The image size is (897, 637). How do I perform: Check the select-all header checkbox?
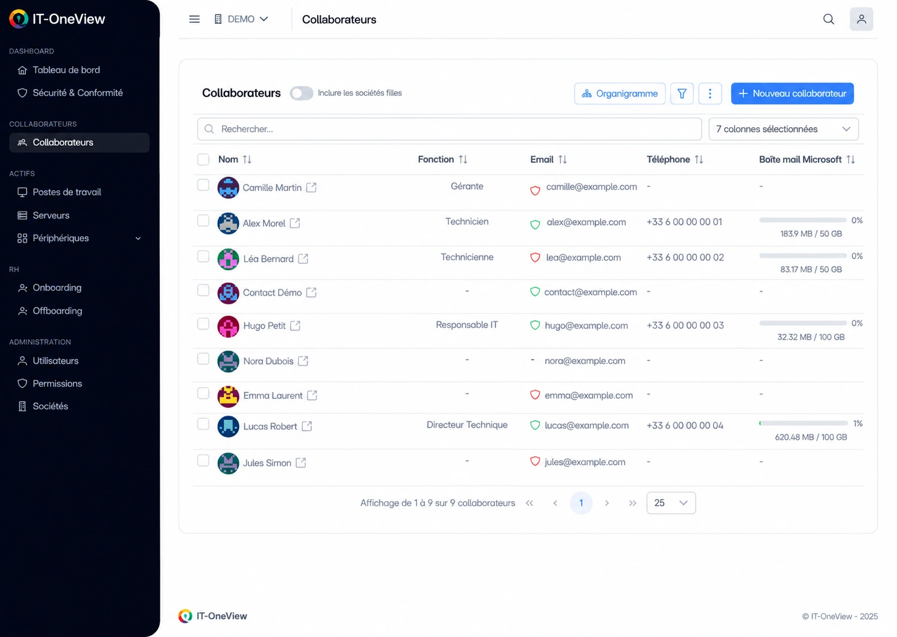(203, 159)
